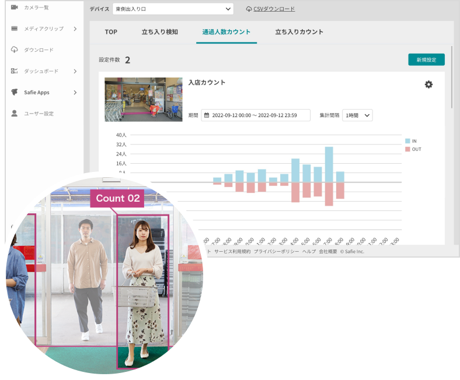Image resolution: width=460 pixels, height=380 pixels.
Task: Open カメラ一覧 in the sidebar
Action: [36, 8]
